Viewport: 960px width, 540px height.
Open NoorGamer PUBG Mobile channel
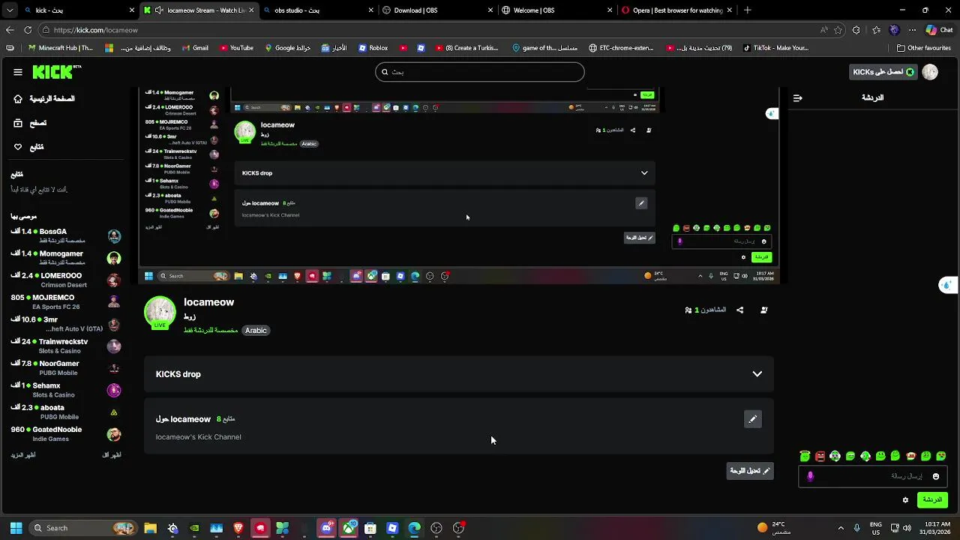coord(66,367)
